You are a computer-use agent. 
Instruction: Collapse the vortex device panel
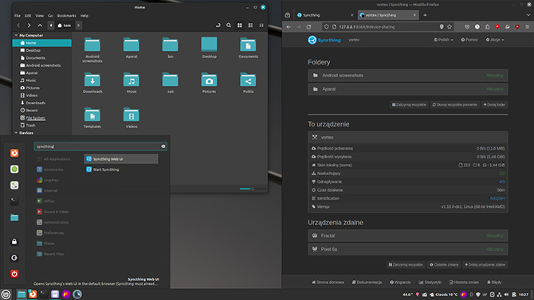click(x=407, y=138)
